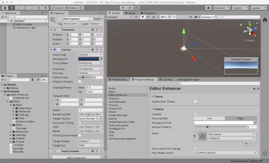The width and height of the screenshot is (269, 163).
Task: Open Clear Flags dropdown
Action: (x=90, y=55)
